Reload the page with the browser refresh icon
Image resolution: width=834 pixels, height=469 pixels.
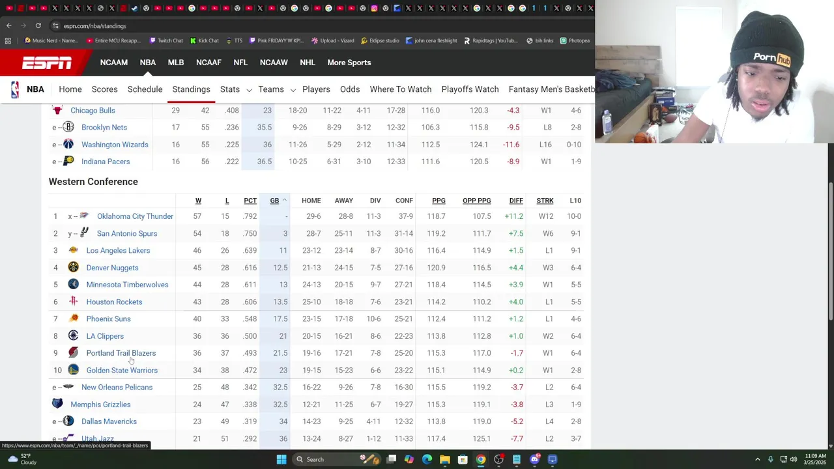pyautogui.click(x=38, y=25)
